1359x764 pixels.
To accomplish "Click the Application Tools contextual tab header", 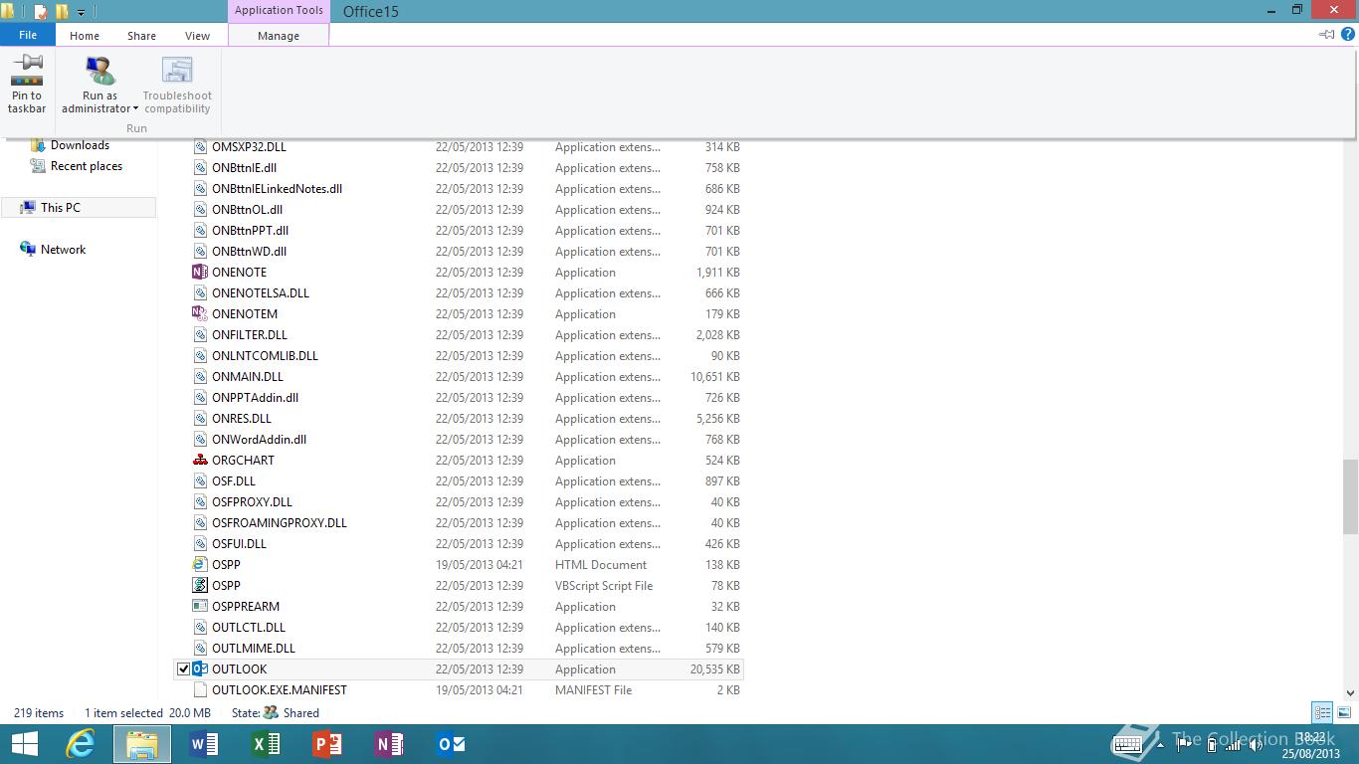I will (279, 11).
